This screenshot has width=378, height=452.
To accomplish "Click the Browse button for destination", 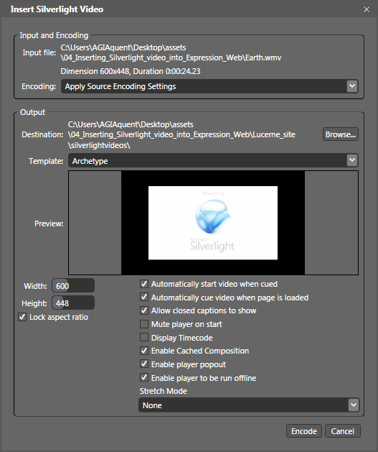I will pyautogui.click(x=341, y=134).
